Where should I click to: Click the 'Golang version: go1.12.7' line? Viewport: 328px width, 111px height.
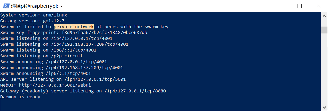point(32,21)
